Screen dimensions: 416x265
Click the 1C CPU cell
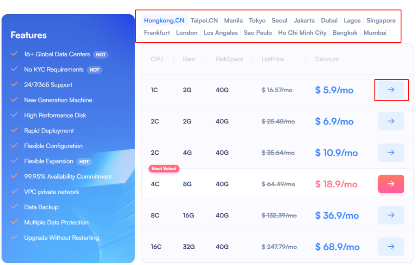coord(154,90)
